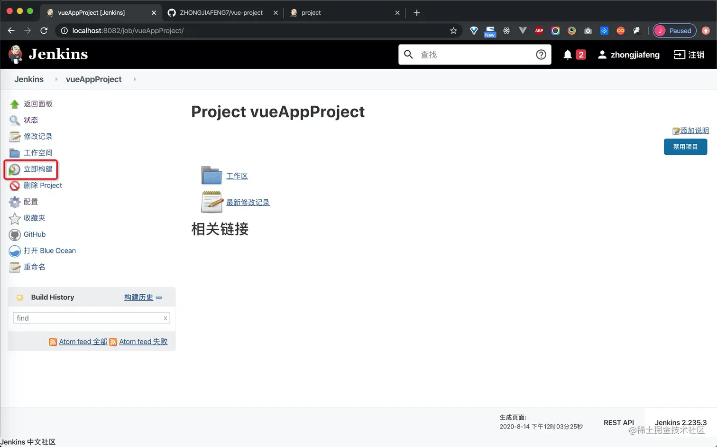Click the notepad icon beside 修改记录
717x447 pixels.
[x=15, y=137]
